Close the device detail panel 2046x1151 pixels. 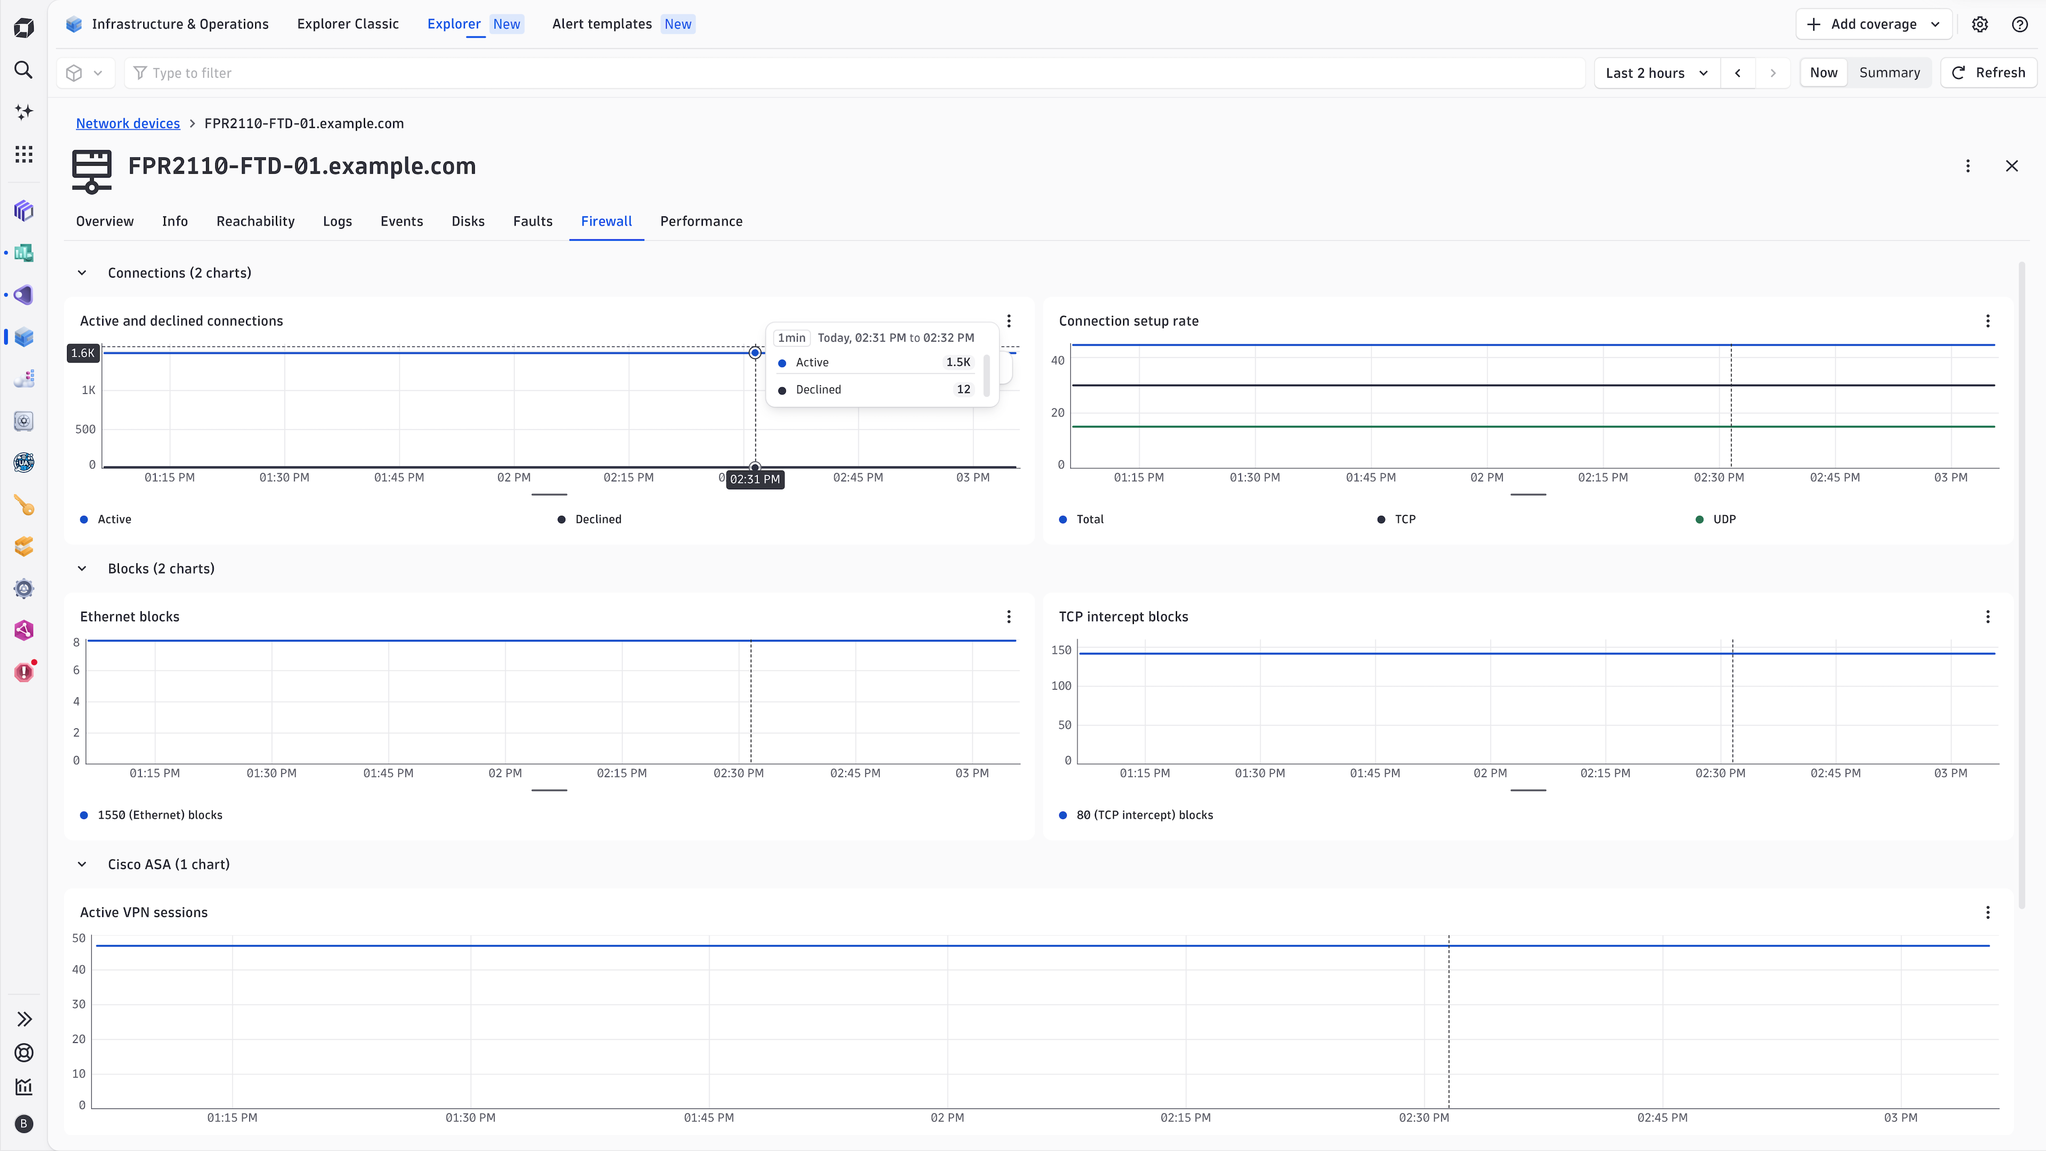(2012, 166)
